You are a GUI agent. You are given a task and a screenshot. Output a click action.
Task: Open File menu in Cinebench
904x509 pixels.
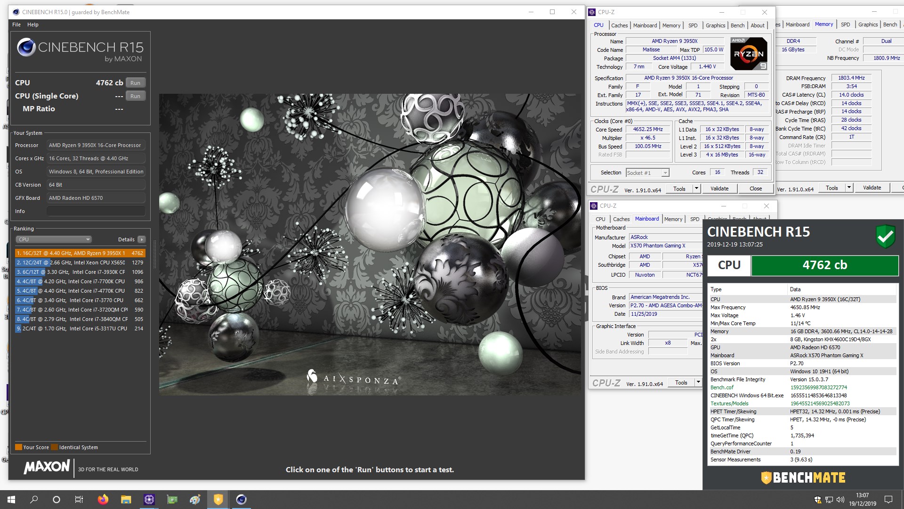point(16,25)
